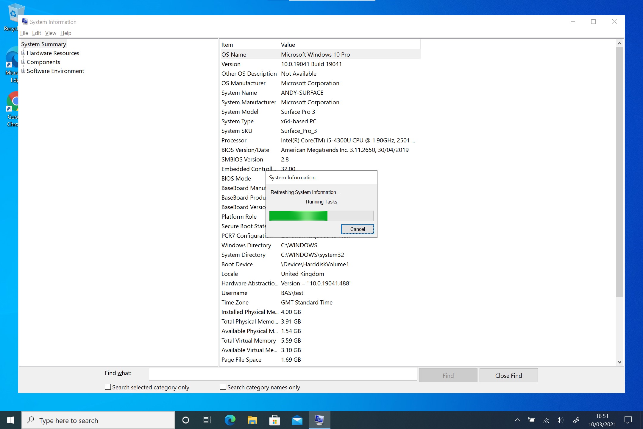Select United Kingdom locale value
The width and height of the screenshot is (643, 429).
(302, 274)
